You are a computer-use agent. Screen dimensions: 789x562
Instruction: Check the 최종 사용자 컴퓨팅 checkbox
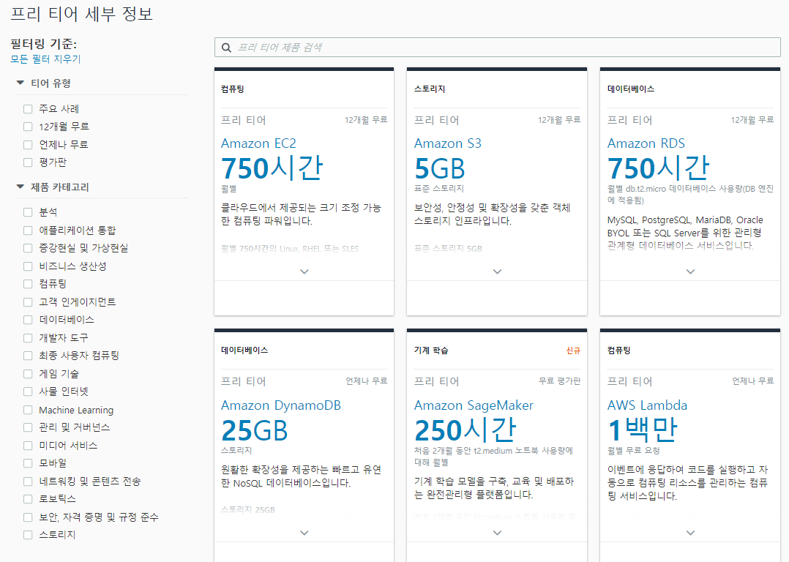click(x=28, y=355)
